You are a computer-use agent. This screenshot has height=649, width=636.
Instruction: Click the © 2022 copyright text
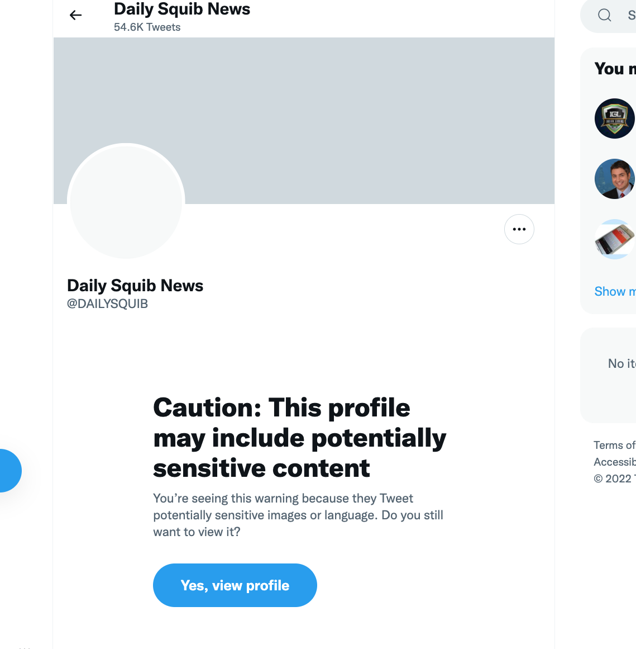(613, 479)
